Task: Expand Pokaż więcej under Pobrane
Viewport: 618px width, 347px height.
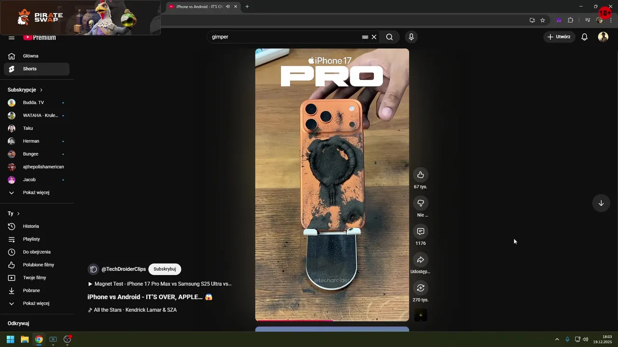Action: click(37, 304)
